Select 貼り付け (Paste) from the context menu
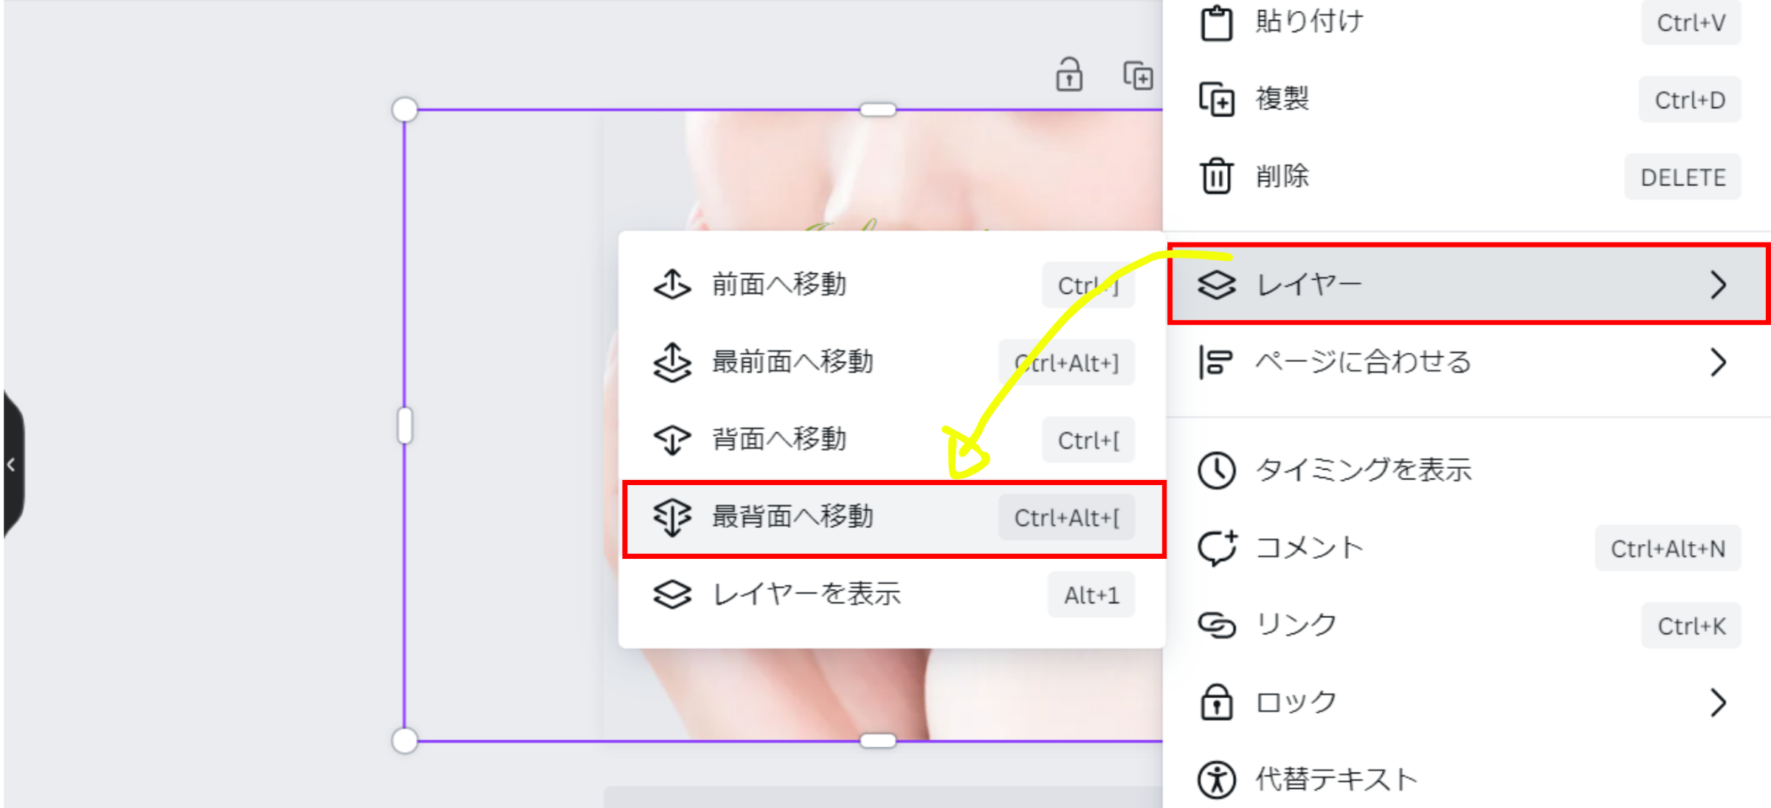Image resolution: width=1771 pixels, height=808 pixels. (x=1310, y=22)
